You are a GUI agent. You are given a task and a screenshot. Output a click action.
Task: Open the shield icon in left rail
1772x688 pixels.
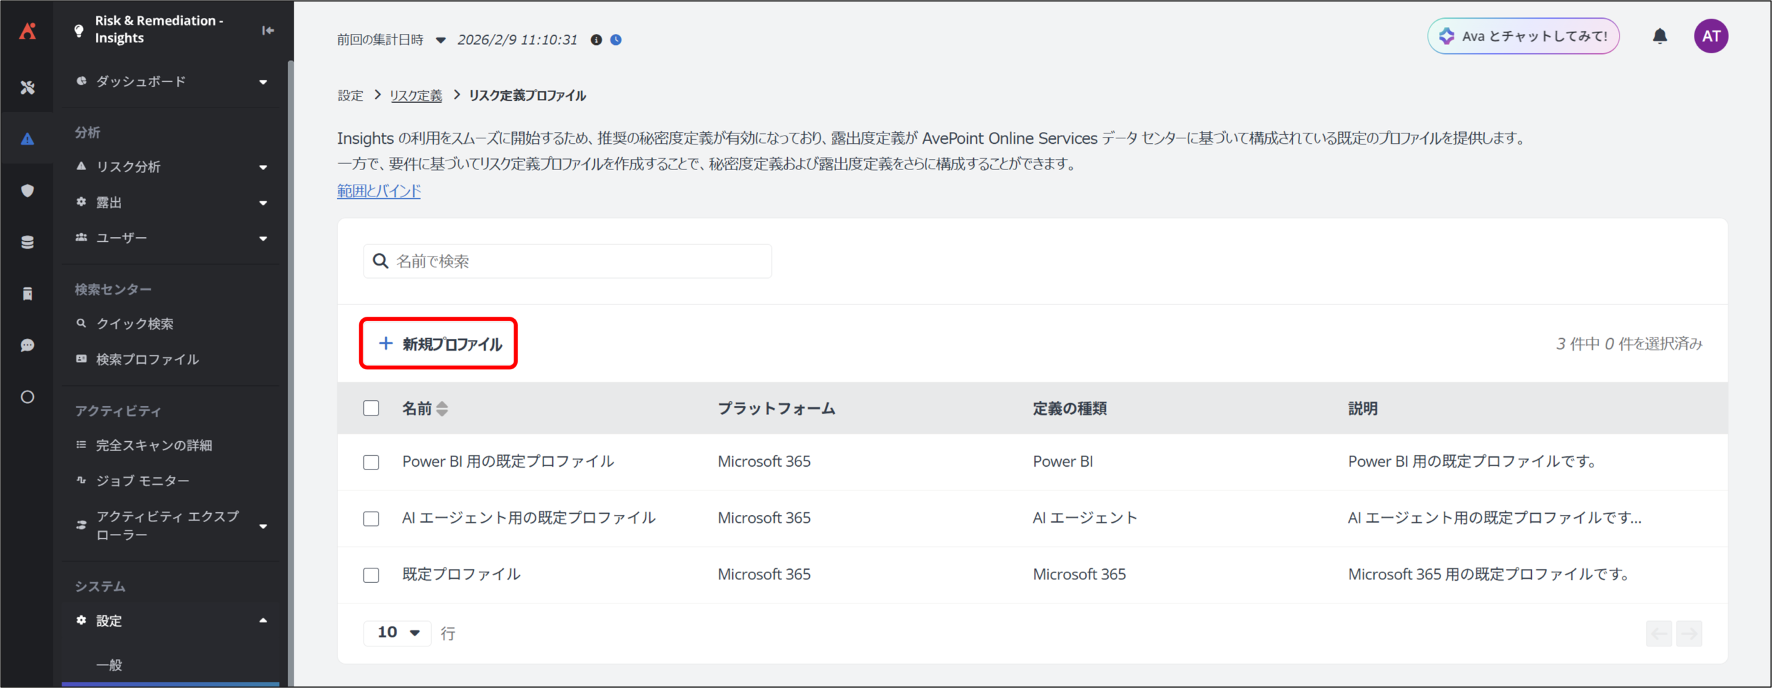(28, 191)
